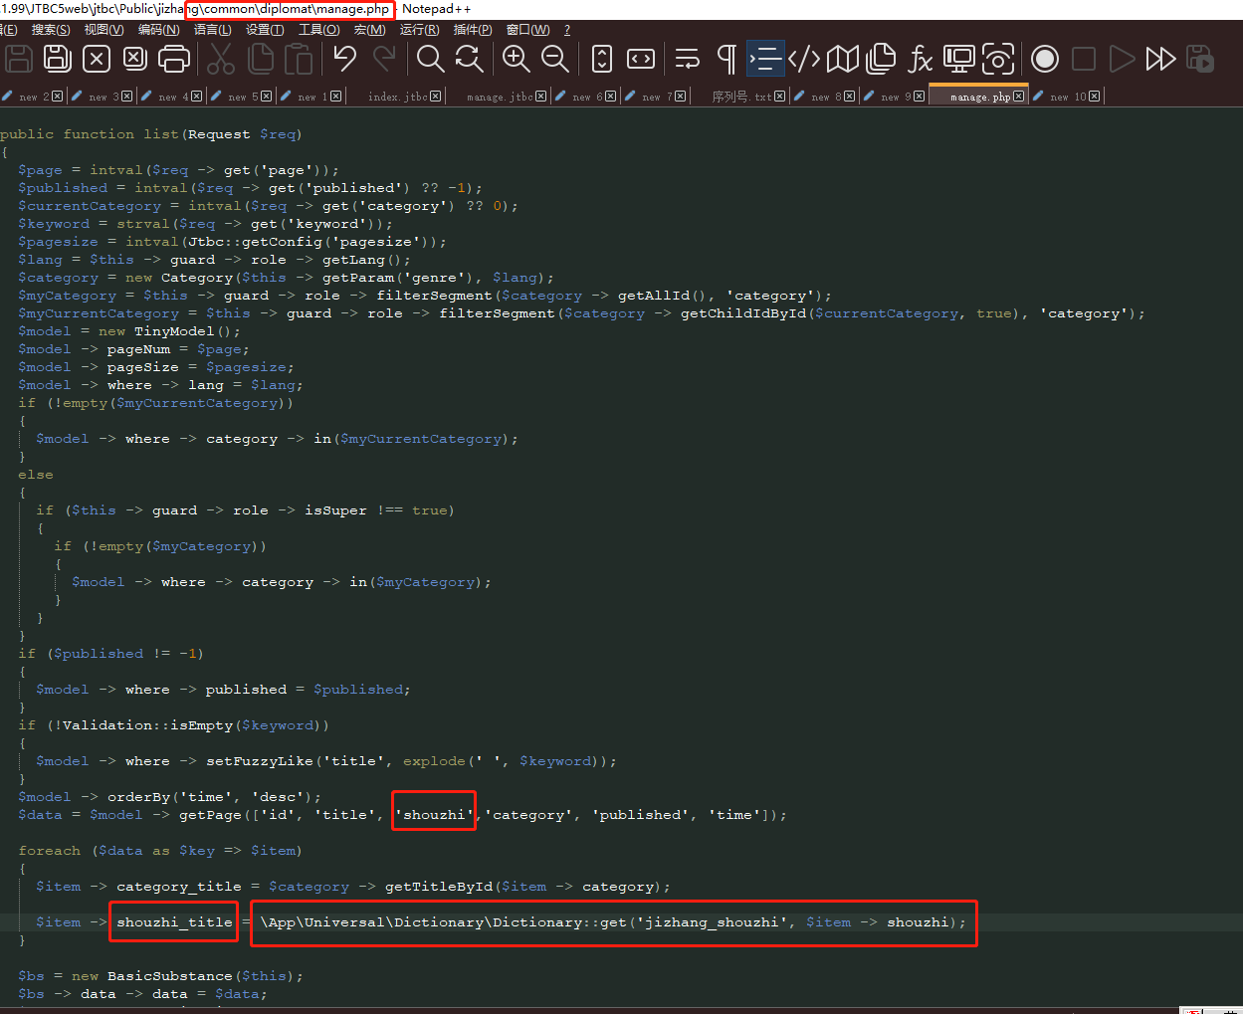Screen dimensions: 1243x1014
Task: Toggle Show All Characters pilcrow icon
Action: tap(726, 59)
